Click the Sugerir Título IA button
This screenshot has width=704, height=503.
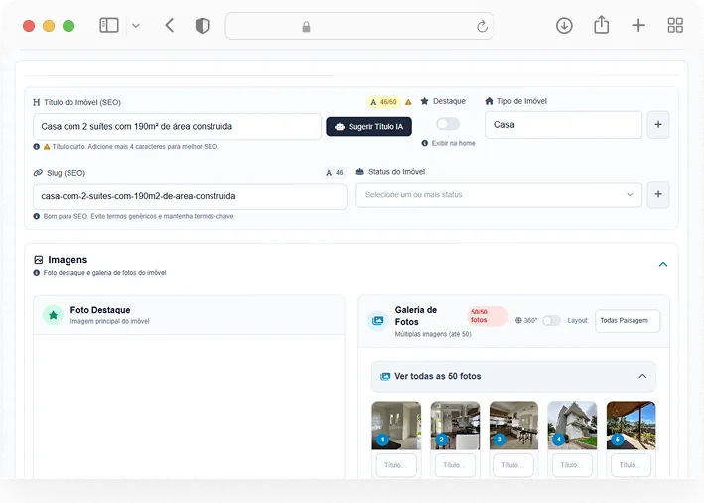click(x=368, y=127)
